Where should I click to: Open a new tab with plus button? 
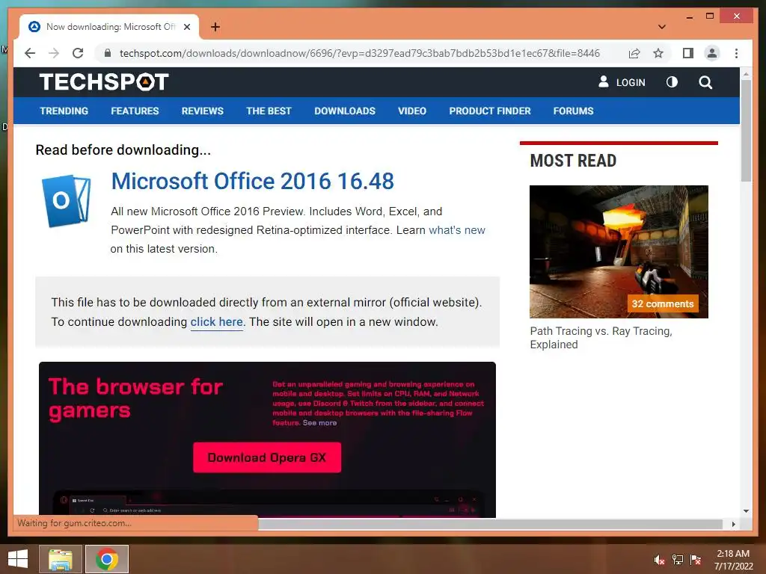click(215, 27)
